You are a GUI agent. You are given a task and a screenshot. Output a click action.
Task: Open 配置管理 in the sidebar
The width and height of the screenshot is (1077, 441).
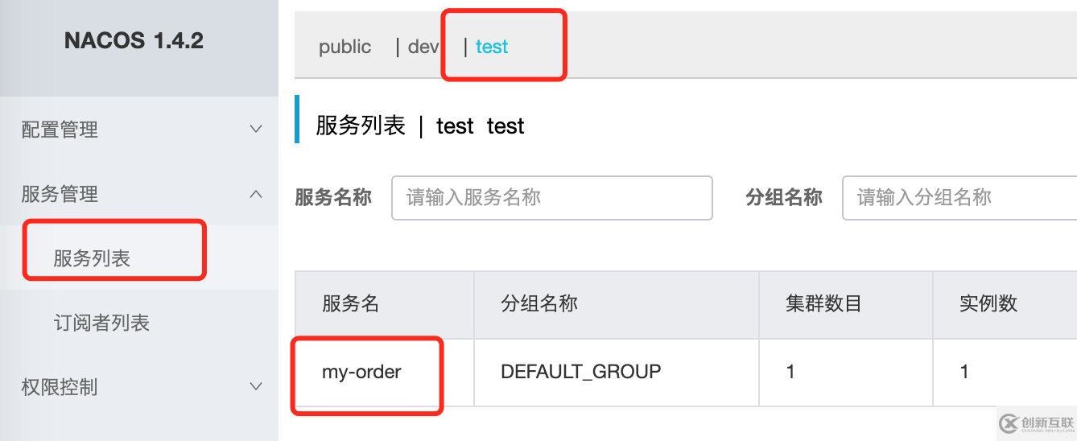tap(60, 130)
